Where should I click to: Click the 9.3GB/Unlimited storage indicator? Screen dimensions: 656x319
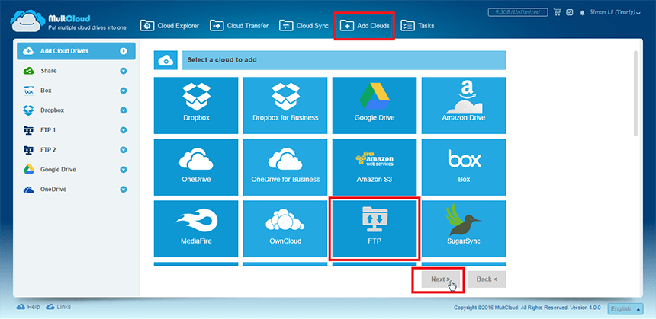pyautogui.click(x=518, y=12)
